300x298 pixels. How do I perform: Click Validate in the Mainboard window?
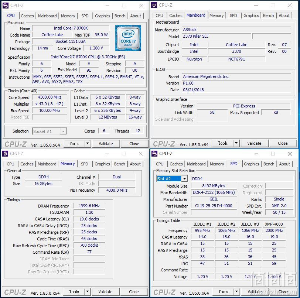254,143
